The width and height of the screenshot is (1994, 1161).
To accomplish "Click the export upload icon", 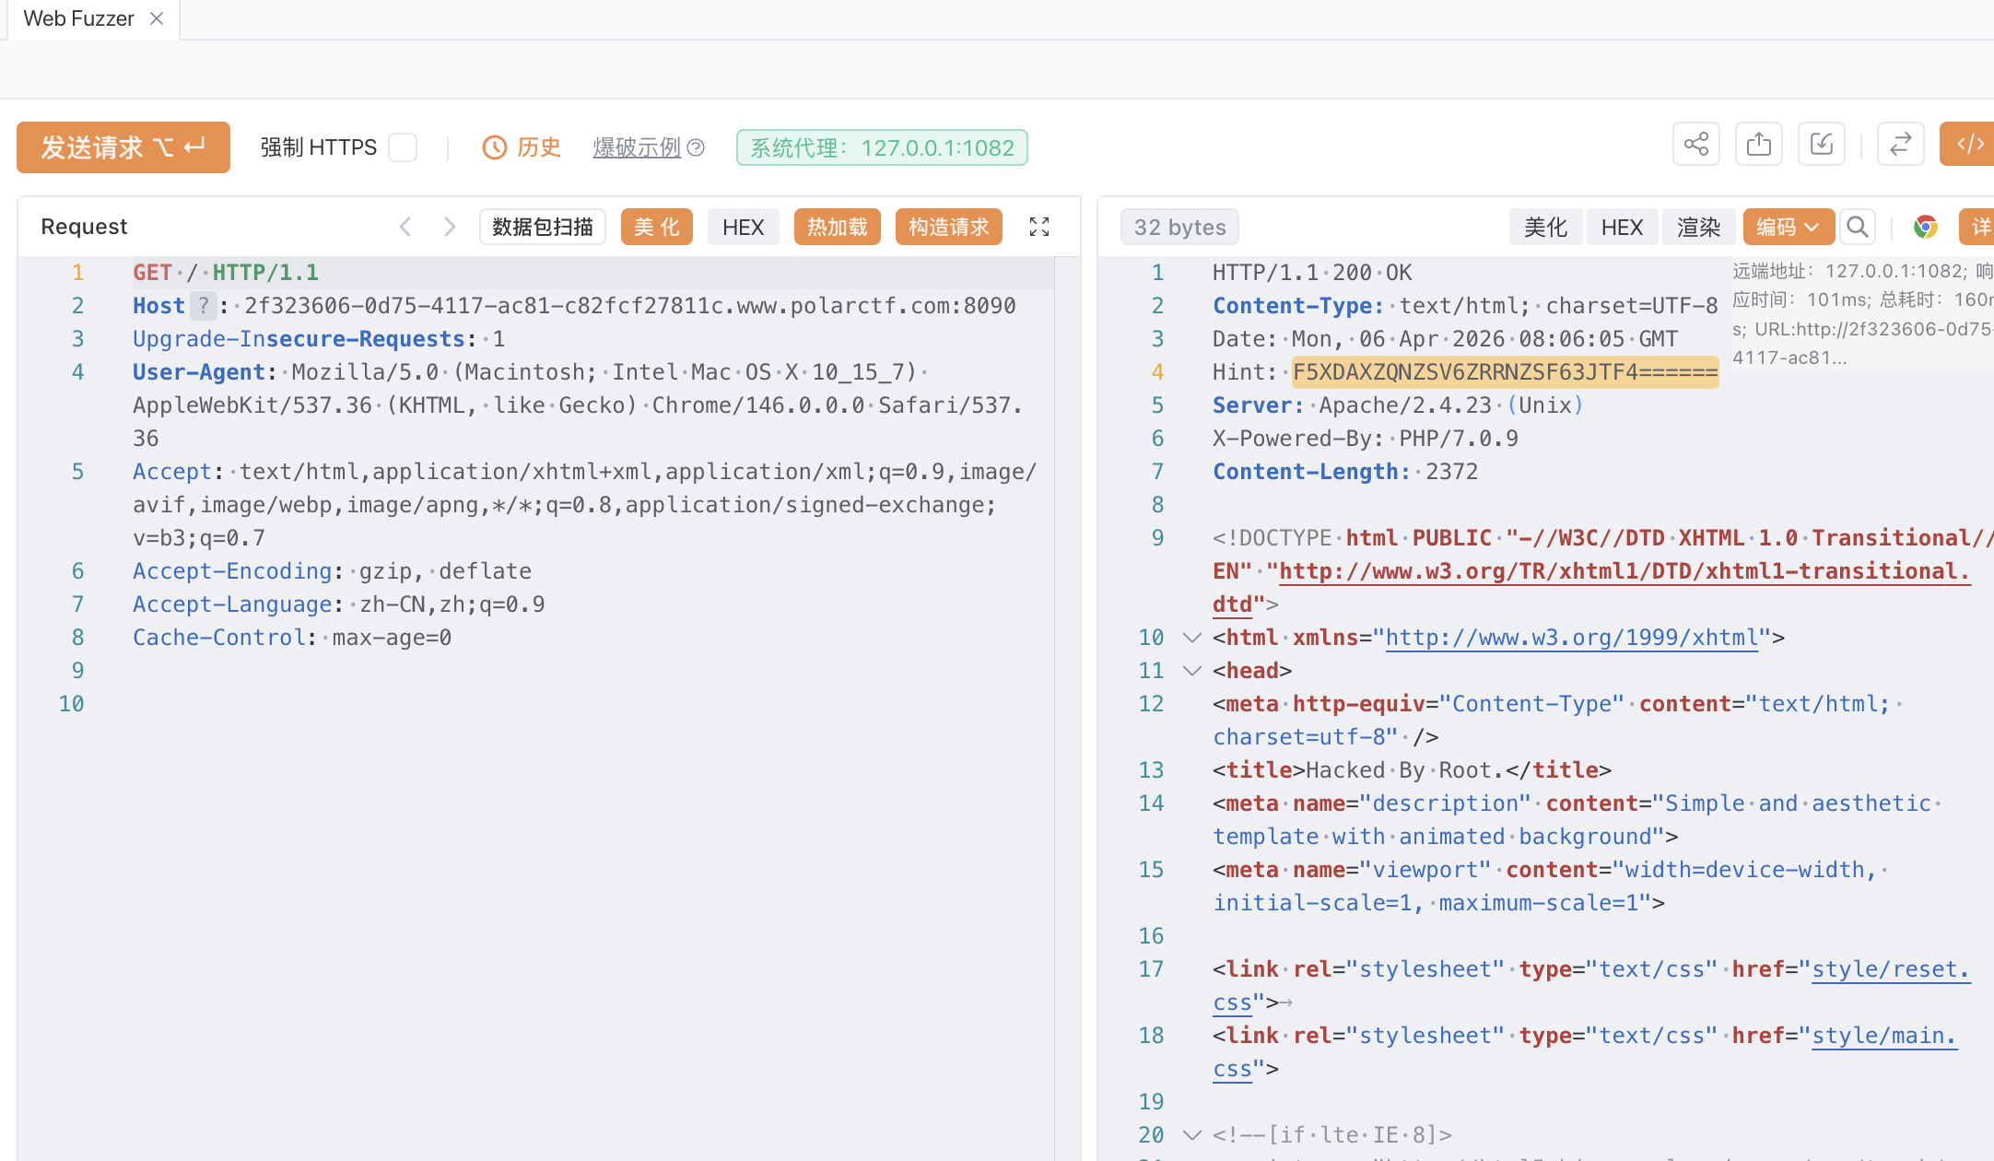I will click(1758, 145).
